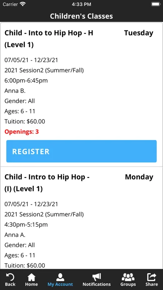Tap the Share arrow icon

coord(151,277)
